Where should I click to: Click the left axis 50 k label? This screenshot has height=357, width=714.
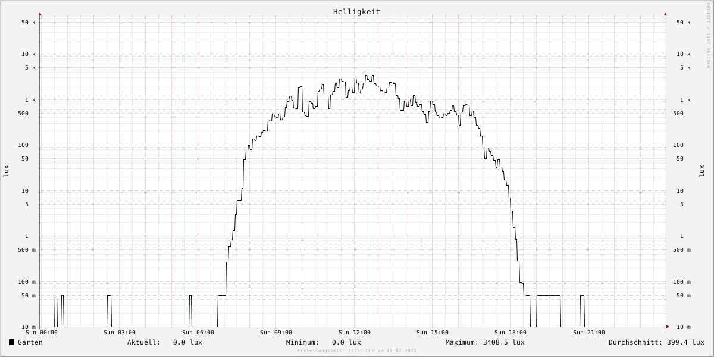(29, 23)
